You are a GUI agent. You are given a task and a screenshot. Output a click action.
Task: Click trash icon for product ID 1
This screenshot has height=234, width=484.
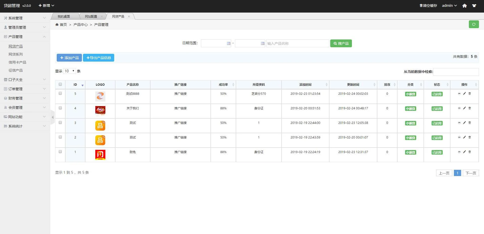coord(470,152)
